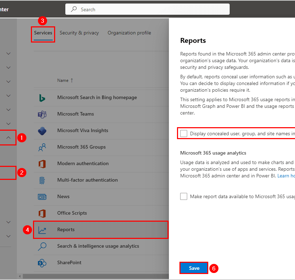Expand the last sidebar chevron near the bottom
This screenshot has height=280, width=295.
[8, 236]
